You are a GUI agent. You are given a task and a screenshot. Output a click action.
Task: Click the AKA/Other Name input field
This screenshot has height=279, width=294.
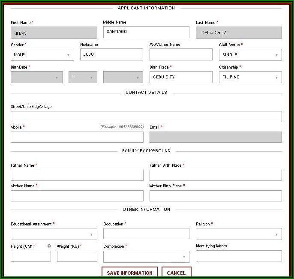click(x=181, y=54)
